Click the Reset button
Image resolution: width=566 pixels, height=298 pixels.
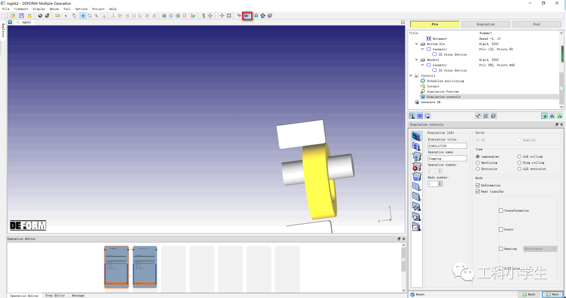click(418, 294)
